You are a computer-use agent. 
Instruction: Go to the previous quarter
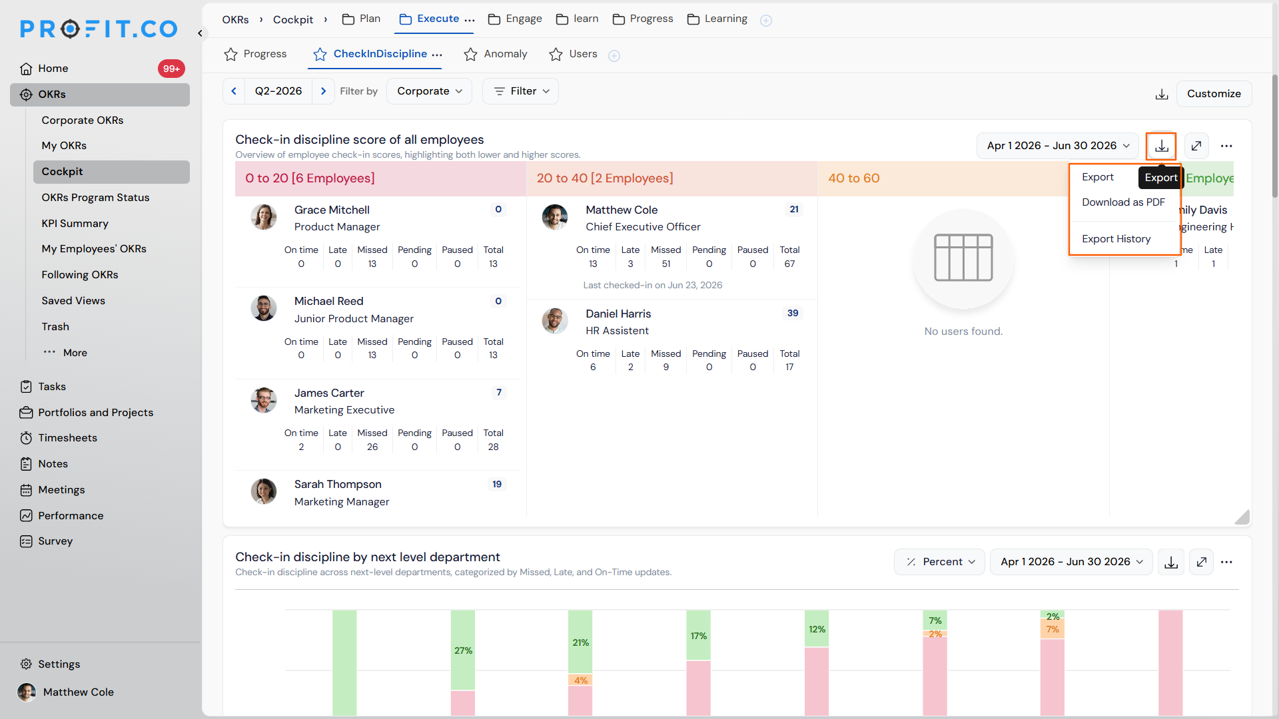click(234, 91)
